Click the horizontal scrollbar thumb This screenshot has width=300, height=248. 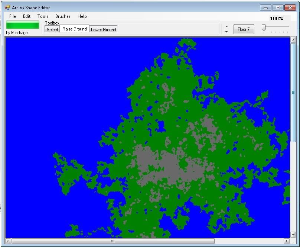113,241
